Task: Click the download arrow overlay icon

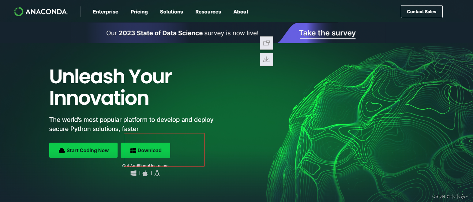Action: 266,59
